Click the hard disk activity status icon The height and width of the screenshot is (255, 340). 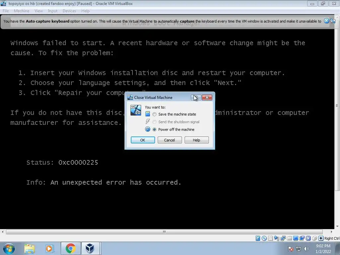(258, 238)
